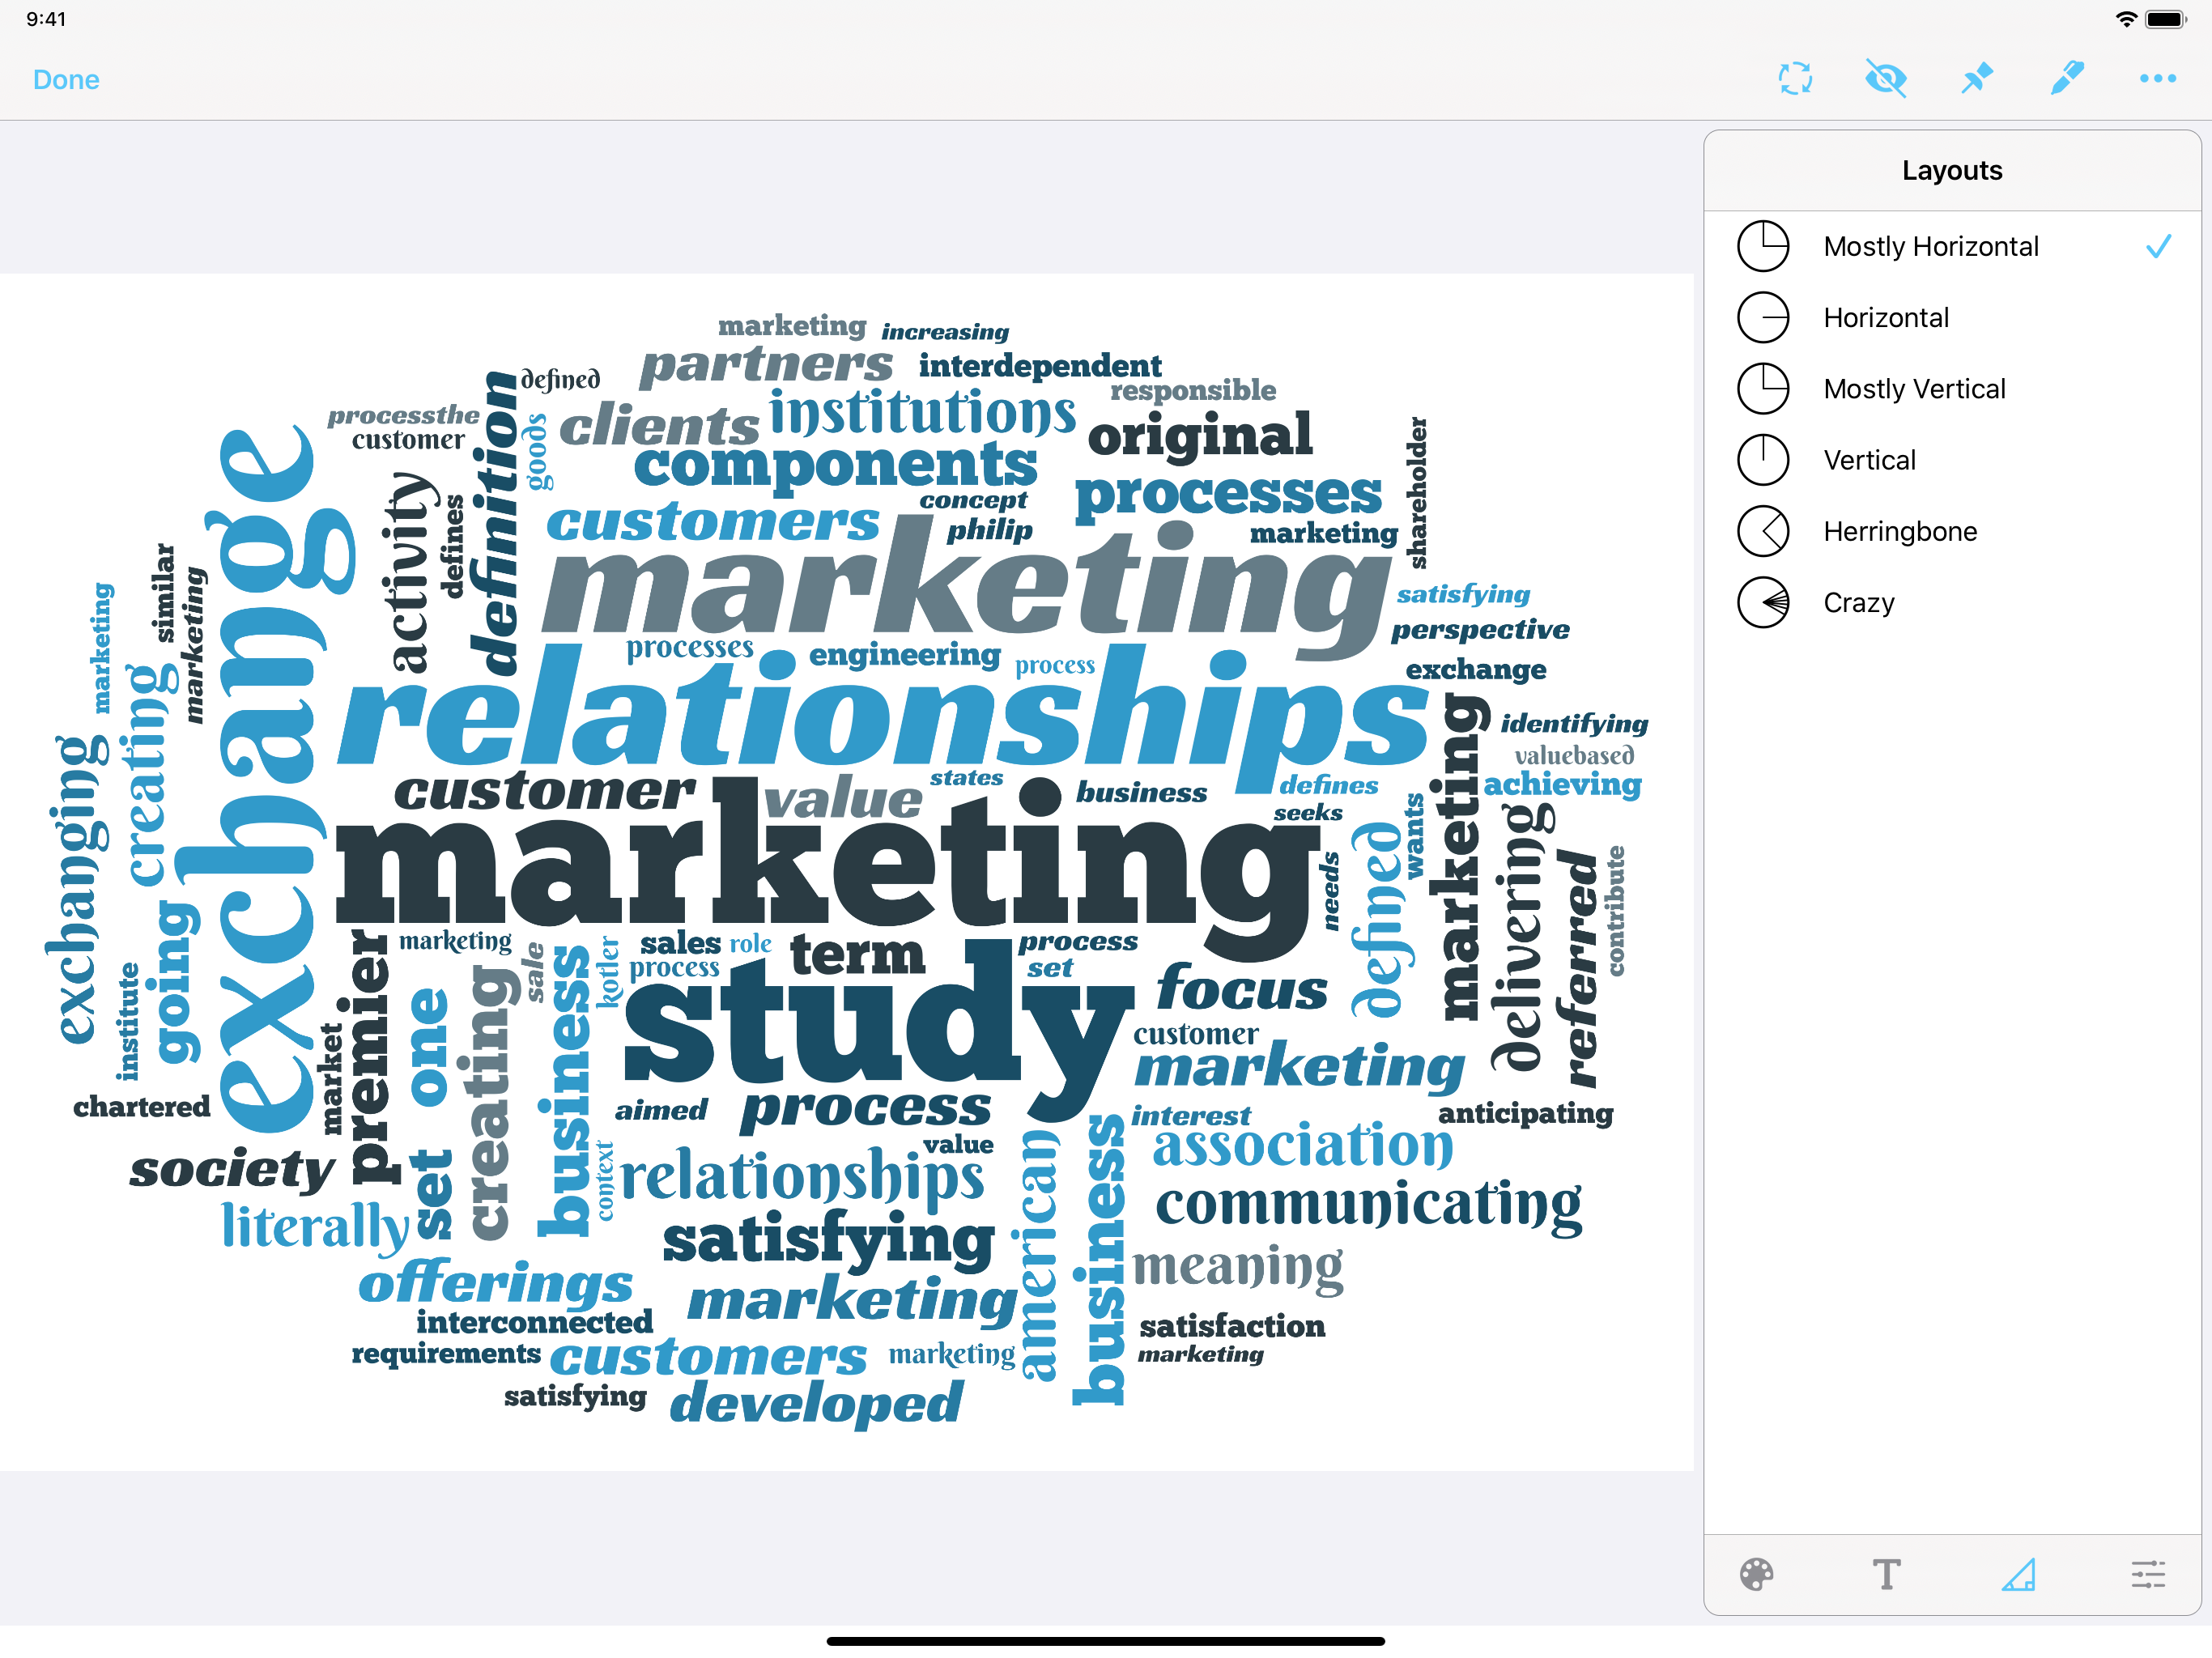
Task: Click the word 'components' in the cloud
Action: tap(835, 467)
